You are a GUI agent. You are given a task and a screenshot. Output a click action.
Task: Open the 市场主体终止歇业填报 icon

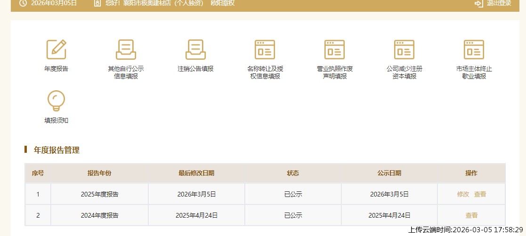pyautogui.click(x=474, y=49)
